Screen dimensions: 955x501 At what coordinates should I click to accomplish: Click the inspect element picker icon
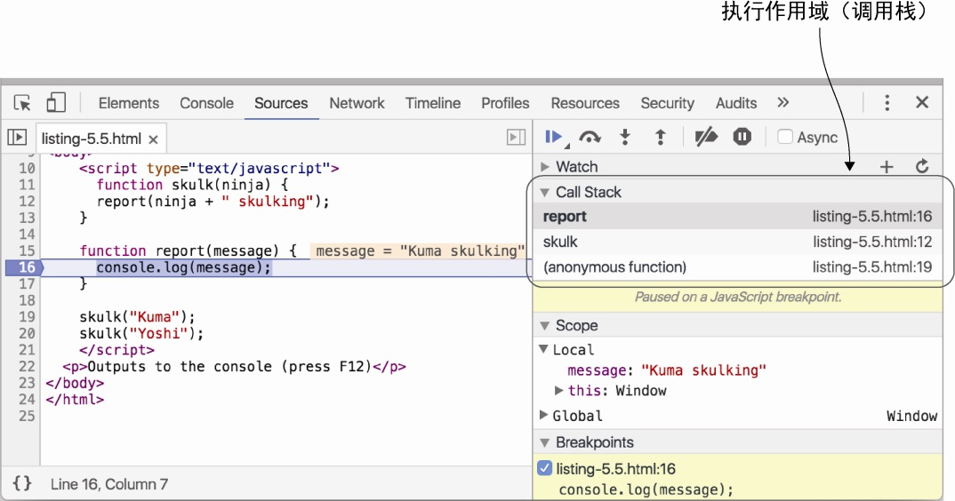(23, 103)
